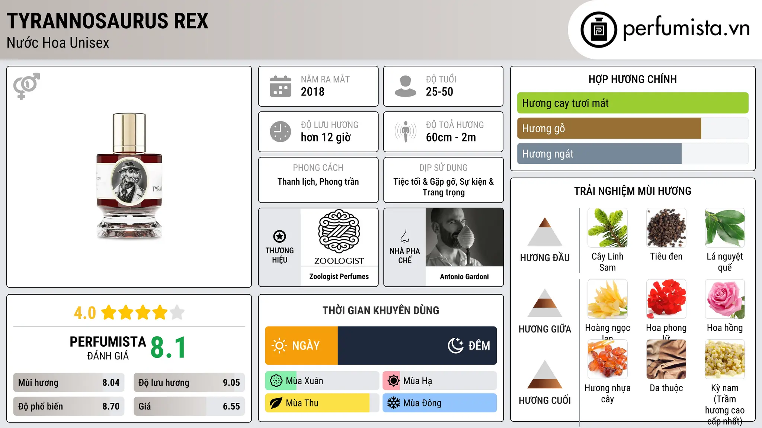
Task: Click the style text Thanh lịch, Phong trần
Action: (318, 182)
